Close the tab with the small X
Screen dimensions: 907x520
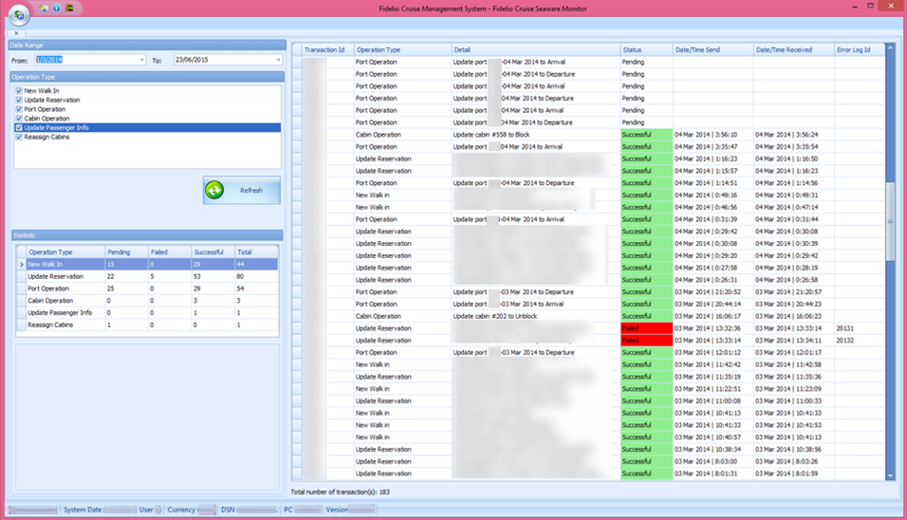(16, 33)
